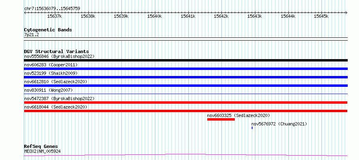Image resolution: width=359 pixels, height=160 pixels.
Task: Select the magenta MEOX2 gene line
Action: [186, 155]
